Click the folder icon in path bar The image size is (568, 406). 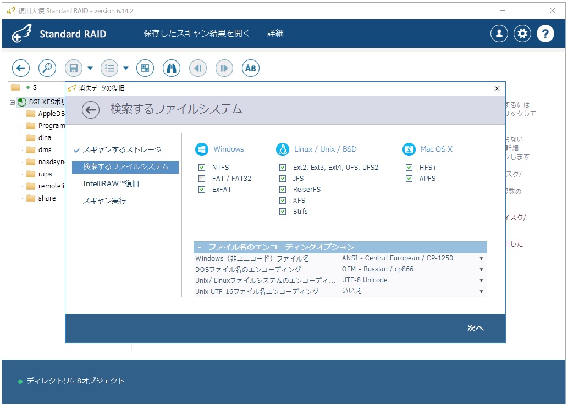click(x=15, y=87)
